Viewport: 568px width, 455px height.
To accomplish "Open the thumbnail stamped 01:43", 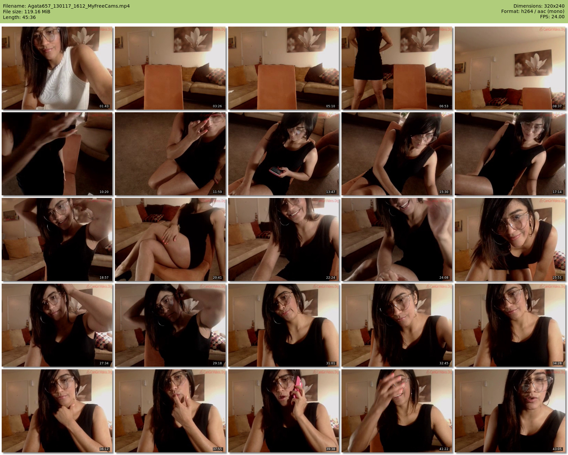I will [57, 68].
